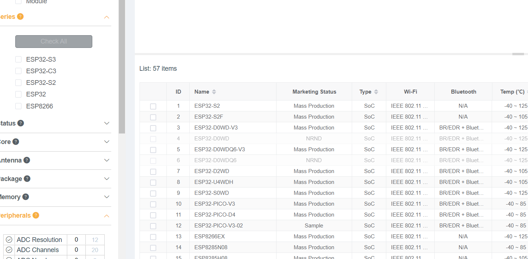Sort the table by Type column
Image resolution: width=528 pixels, height=259 pixels.
[376, 92]
